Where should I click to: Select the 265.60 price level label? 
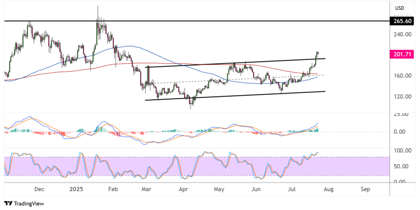click(403, 21)
